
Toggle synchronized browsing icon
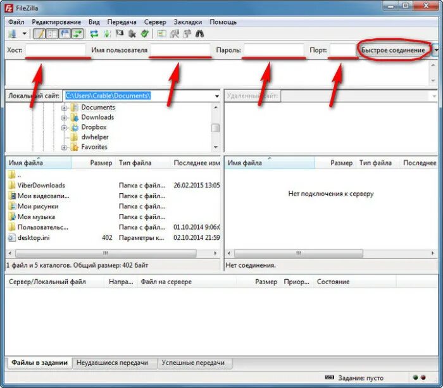tap(187, 34)
